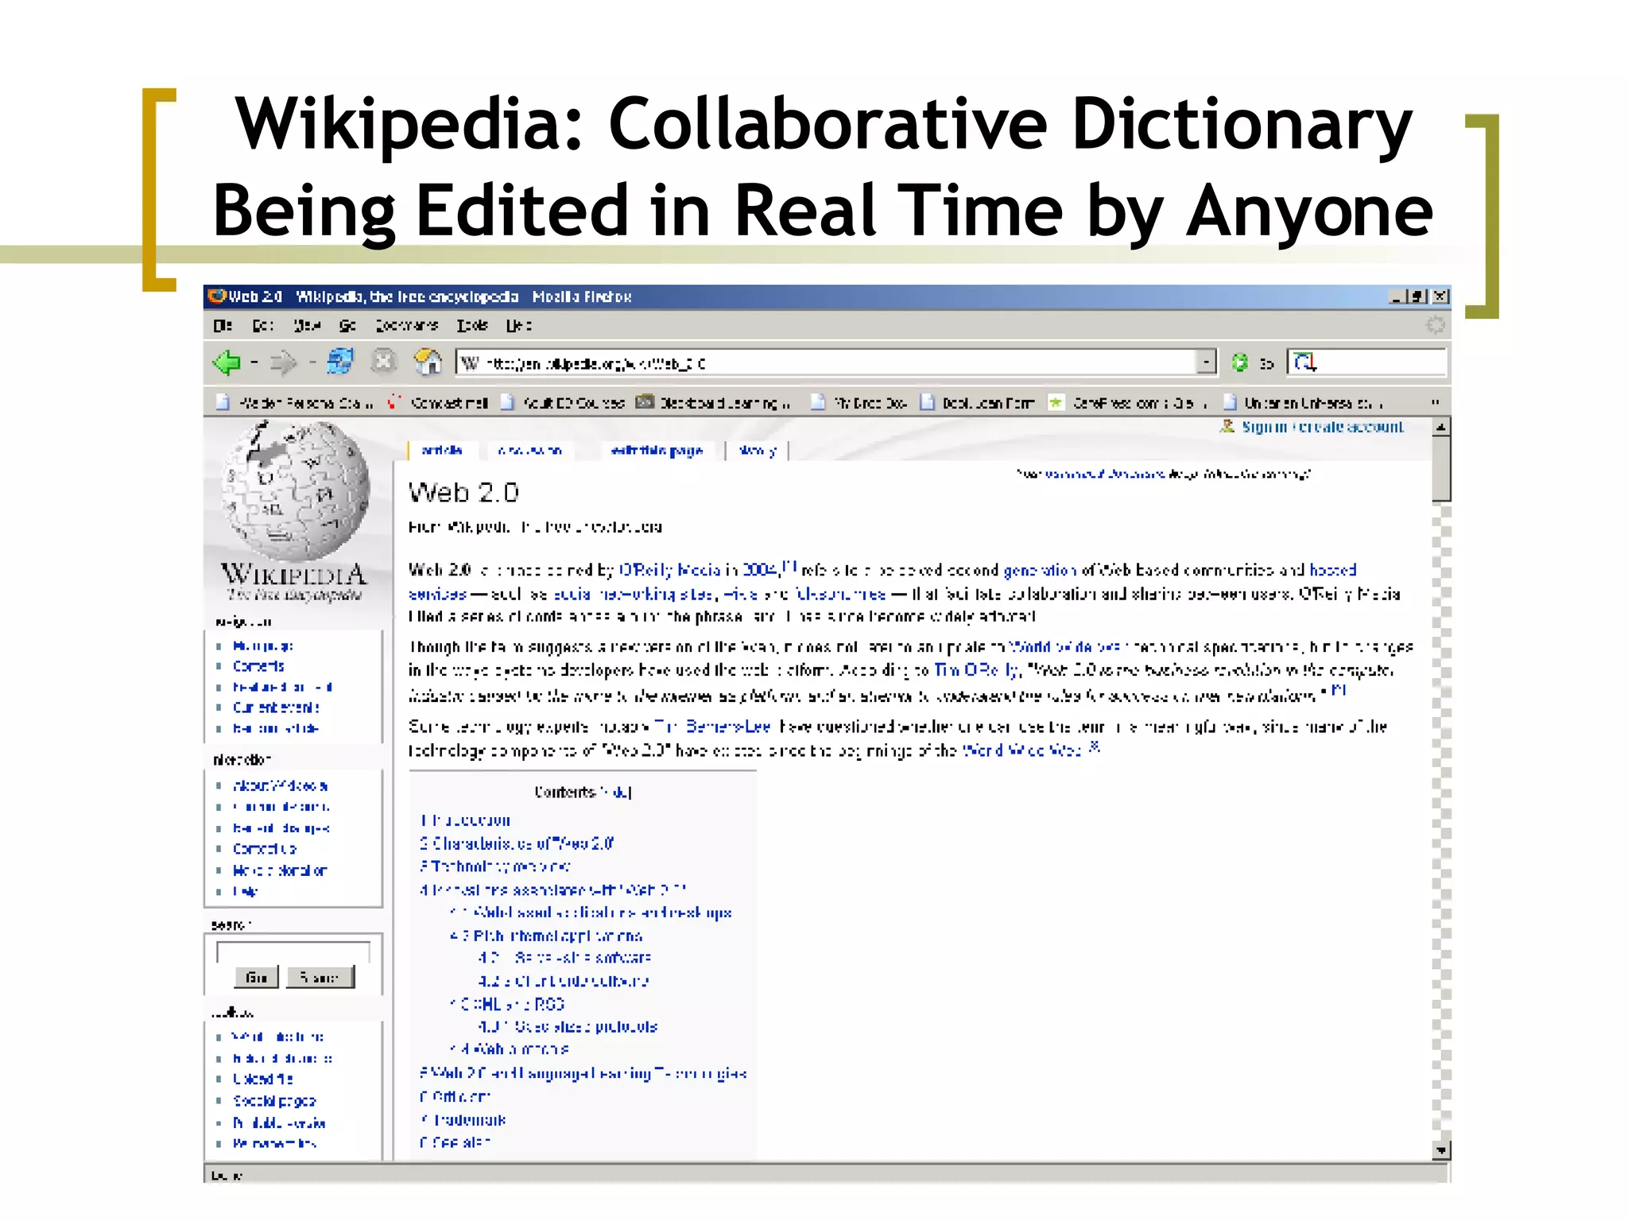Image resolution: width=1628 pixels, height=1221 pixels.
Task: Switch to the discussion tab
Action: tap(530, 450)
